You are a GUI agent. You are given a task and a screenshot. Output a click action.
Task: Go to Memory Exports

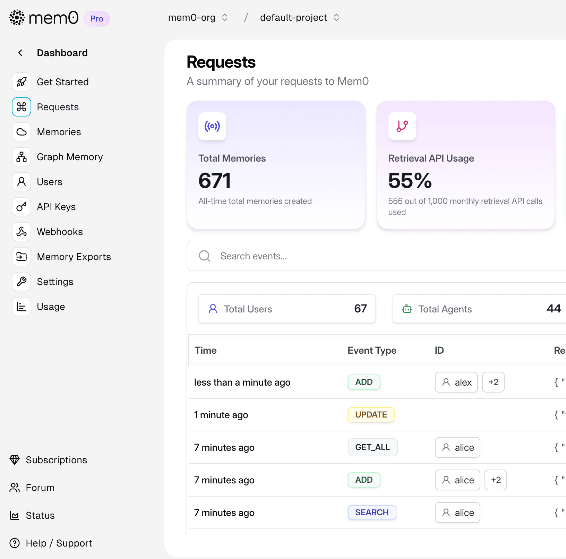[74, 257]
